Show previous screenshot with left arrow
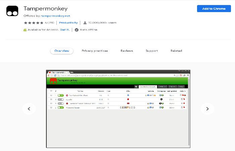The height and width of the screenshot is (151, 235). point(29,109)
